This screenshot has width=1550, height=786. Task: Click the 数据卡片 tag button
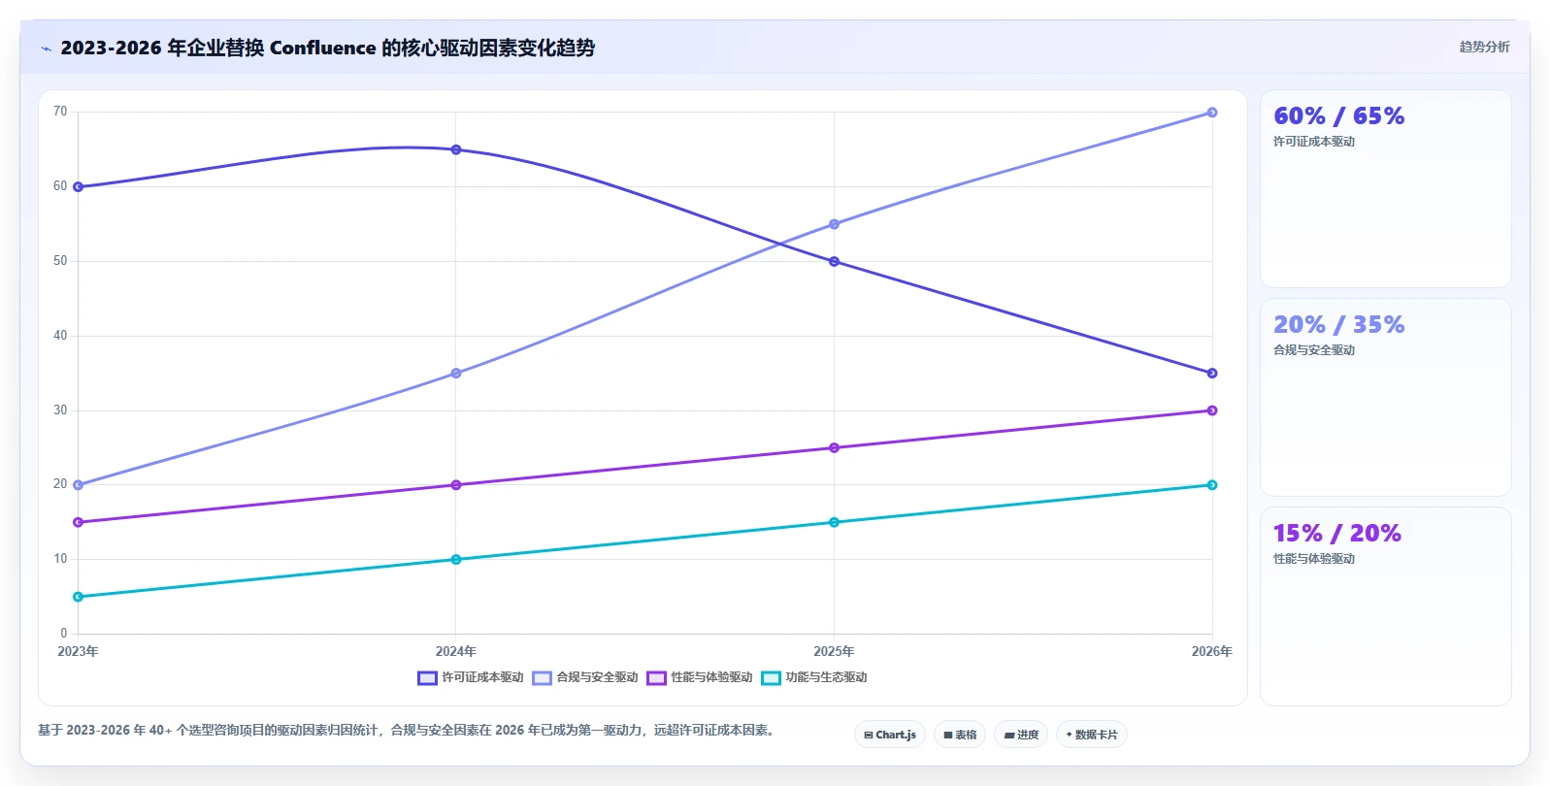tap(1092, 735)
